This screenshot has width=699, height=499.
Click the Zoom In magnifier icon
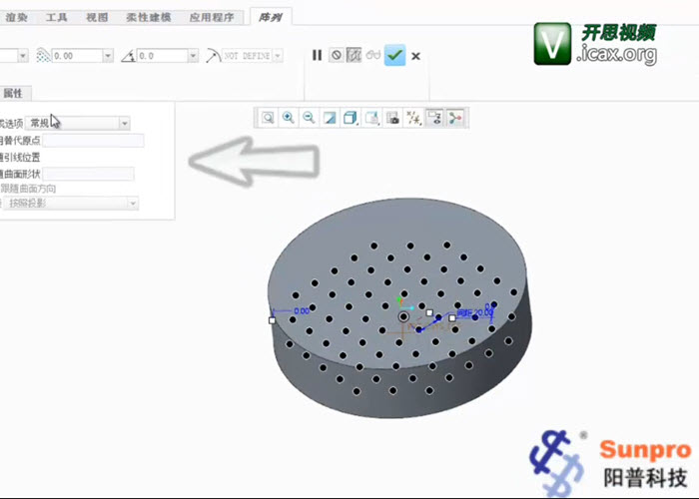pyautogui.click(x=289, y=118)
